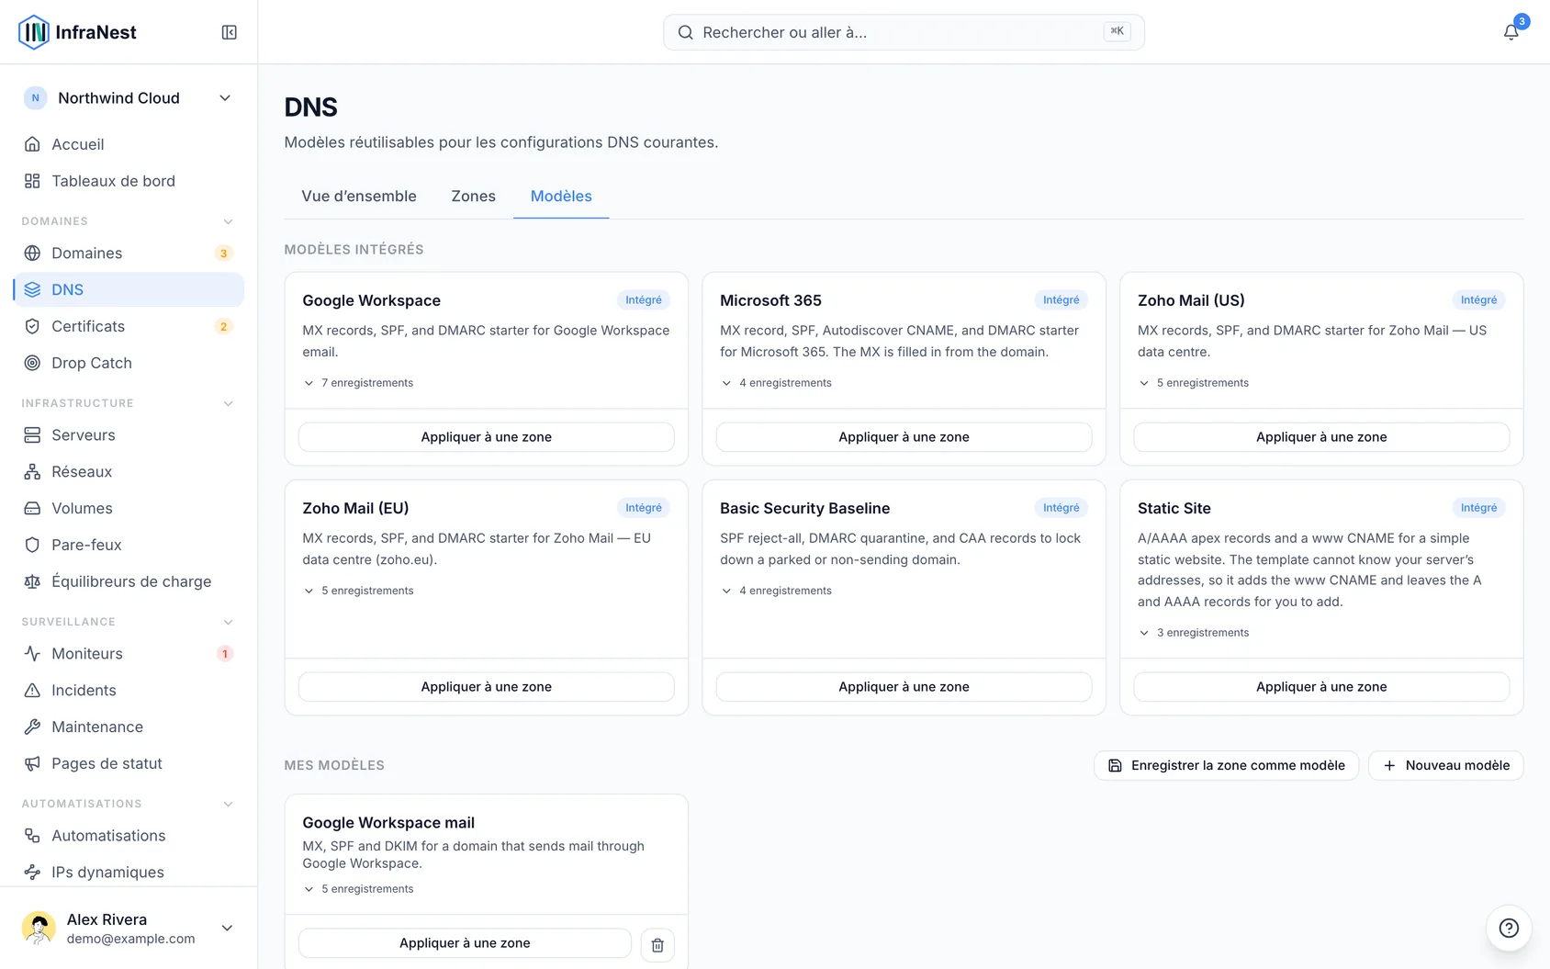The width and height of the screenshot is (1550, 969).
Task: Navigate to Réseaux
Action: [129, 471]
